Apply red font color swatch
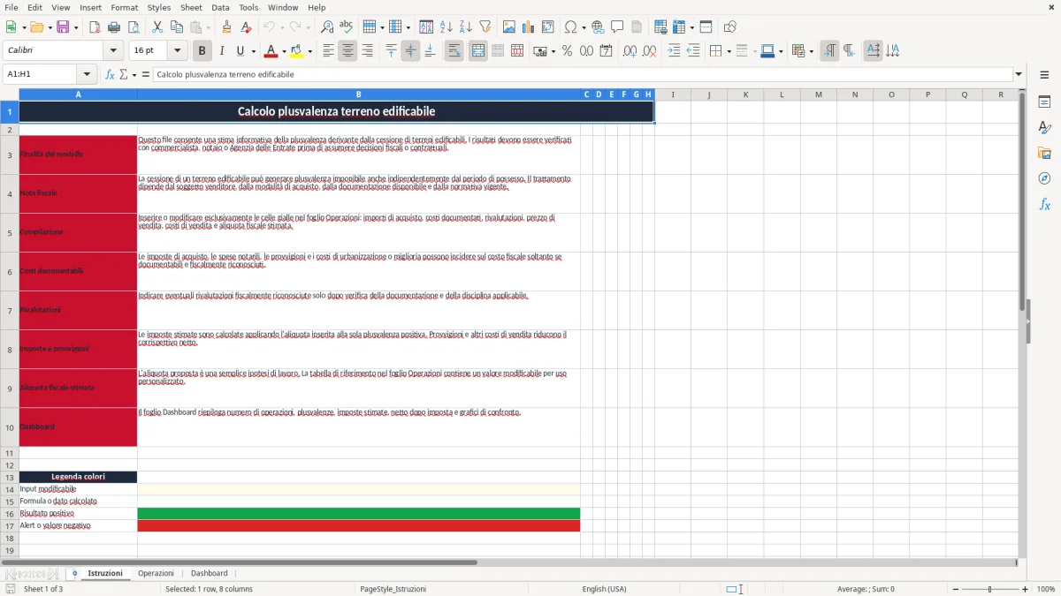 click(x=271, y=51)
